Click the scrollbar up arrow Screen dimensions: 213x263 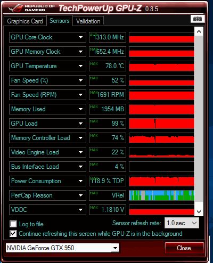pyautogui.click(x=199, y=31)
